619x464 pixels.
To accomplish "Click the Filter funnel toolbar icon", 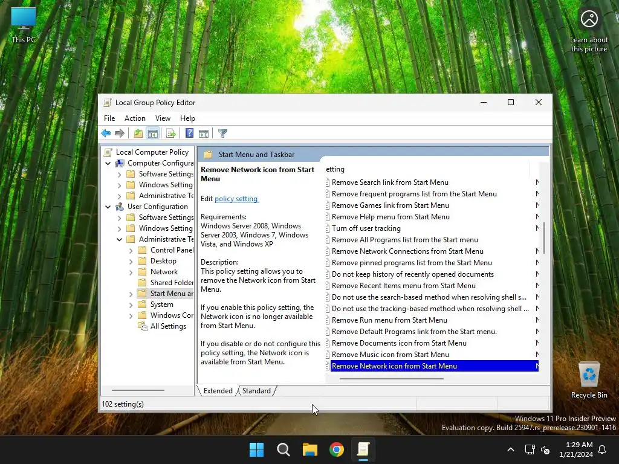I will (222, 134).
